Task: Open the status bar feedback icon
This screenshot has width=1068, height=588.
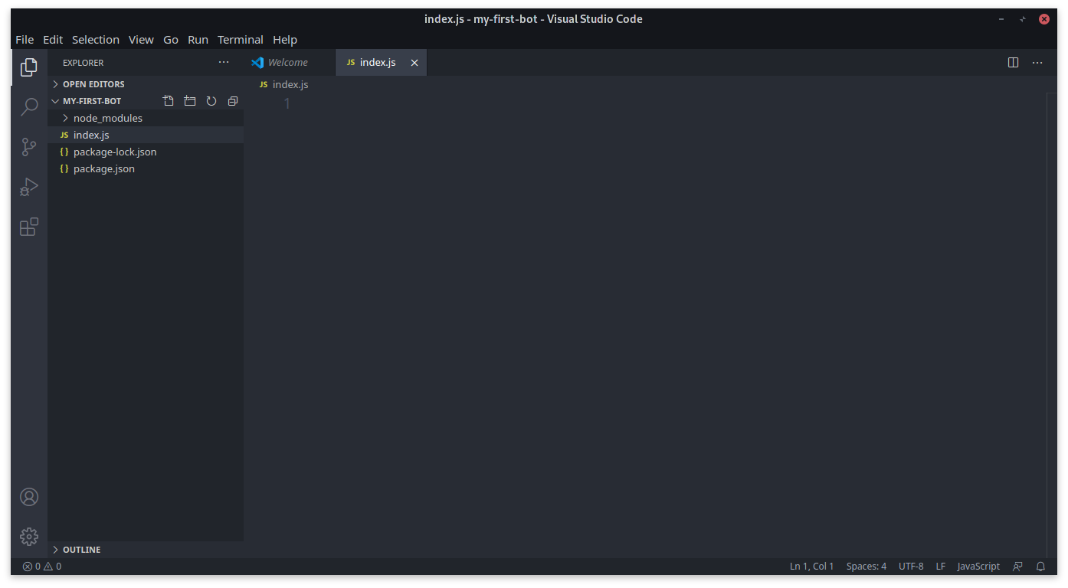Action: click(x=1017, y=567)
